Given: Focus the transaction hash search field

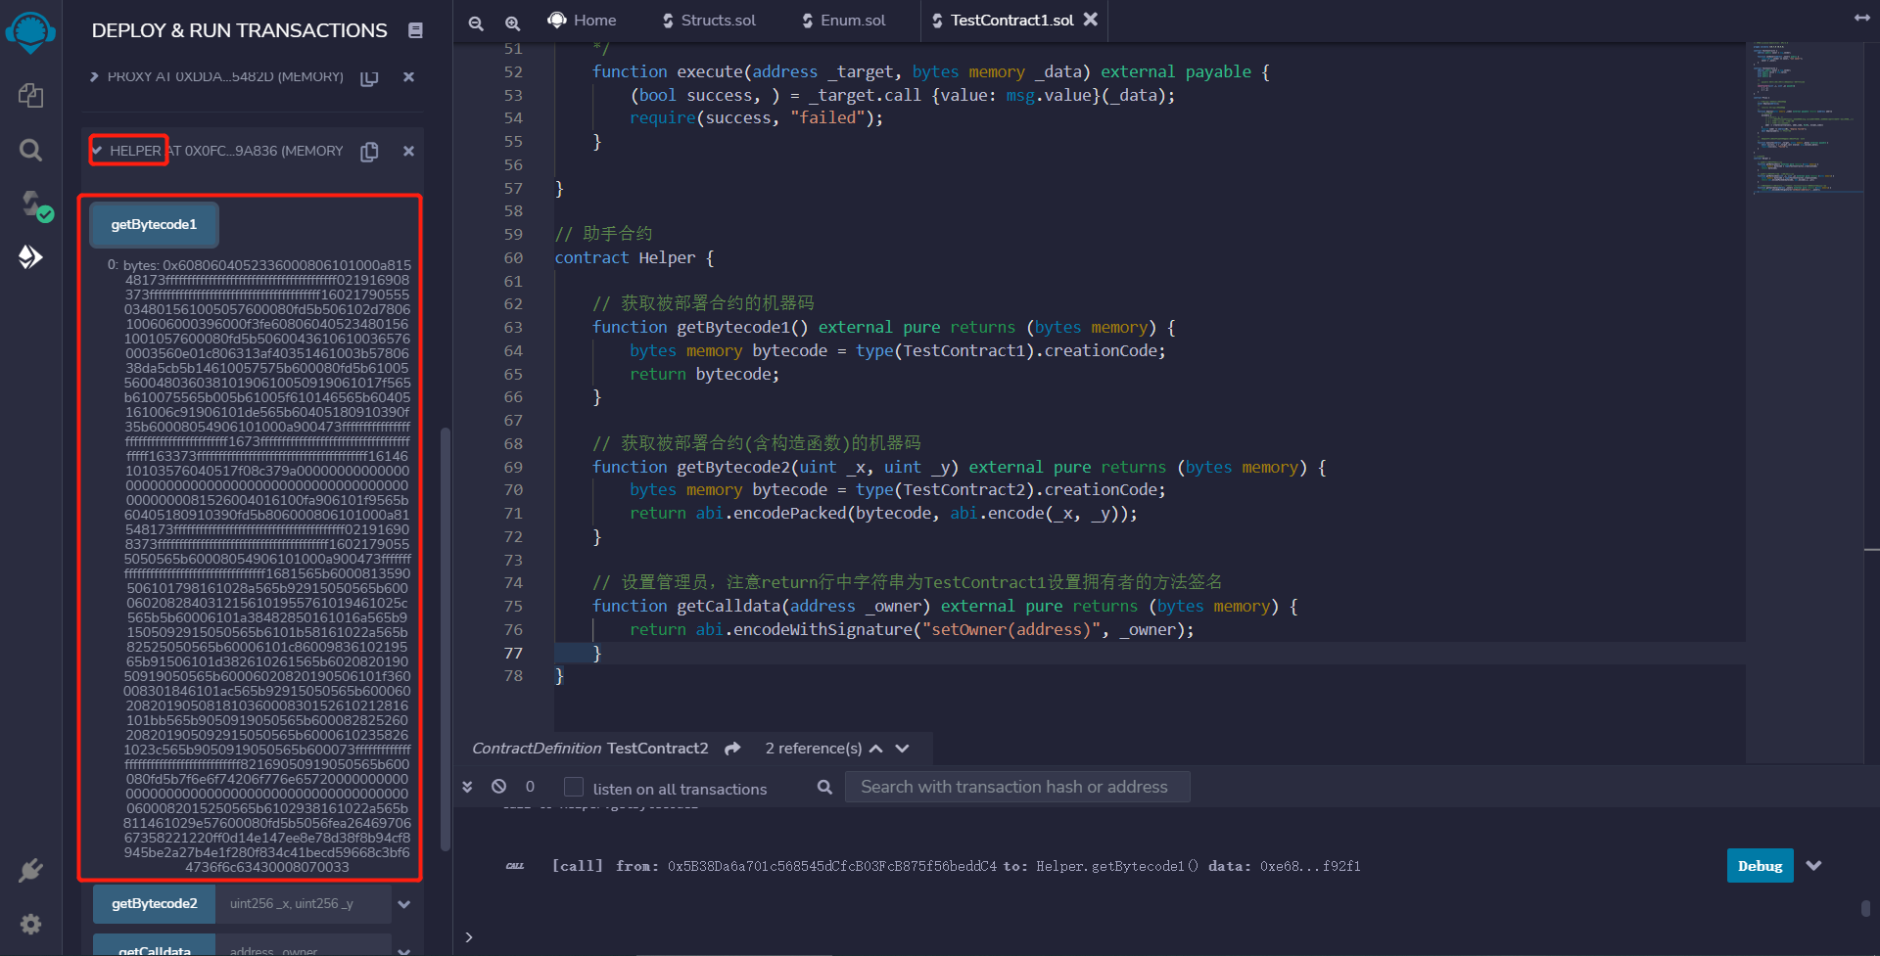Looking at the screenshot, I should (1017, 787).
